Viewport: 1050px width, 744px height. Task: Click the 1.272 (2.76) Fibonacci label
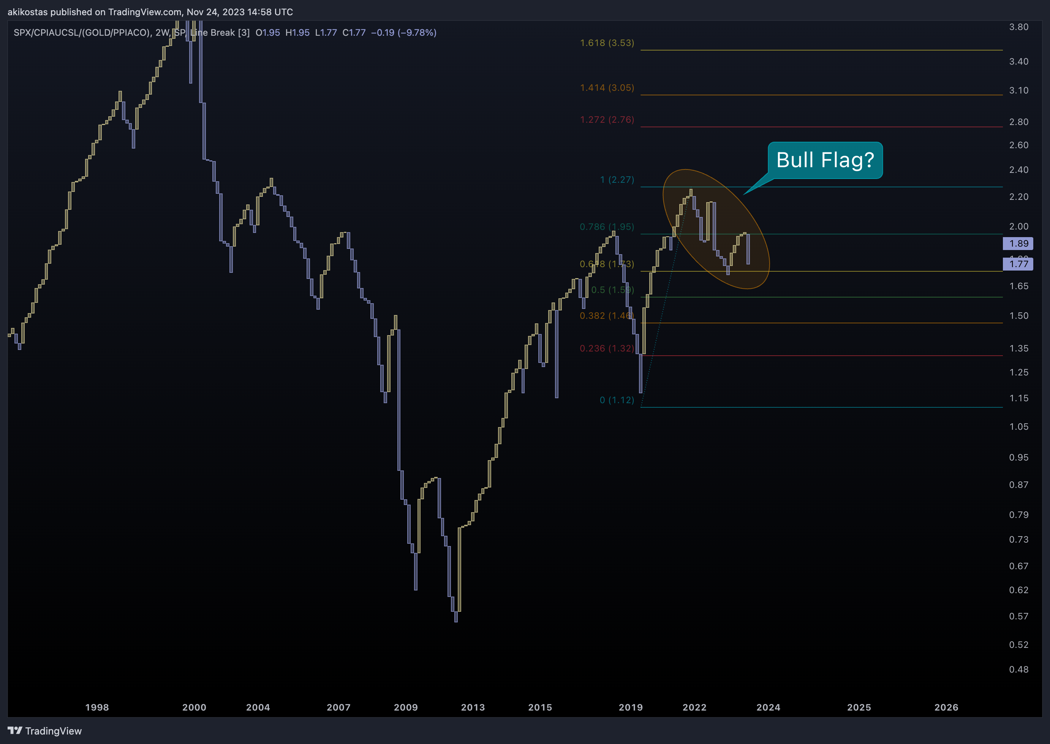click(x=607, y=120)
